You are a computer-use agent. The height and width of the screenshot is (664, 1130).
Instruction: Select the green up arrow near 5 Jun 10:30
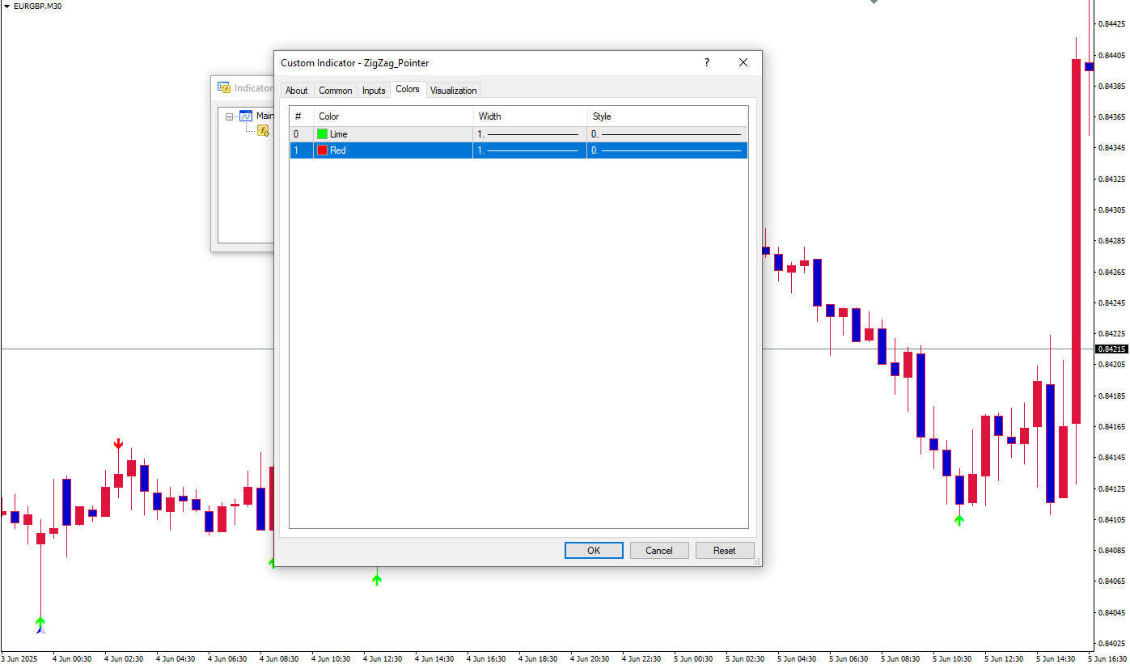coord(959,520)
